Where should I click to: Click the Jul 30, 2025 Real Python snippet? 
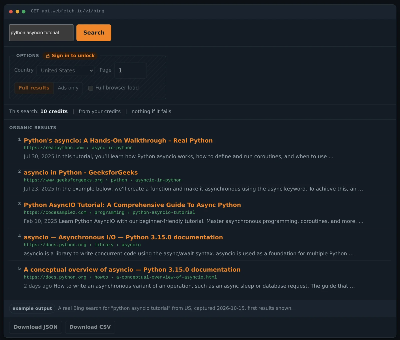point(178,156)
